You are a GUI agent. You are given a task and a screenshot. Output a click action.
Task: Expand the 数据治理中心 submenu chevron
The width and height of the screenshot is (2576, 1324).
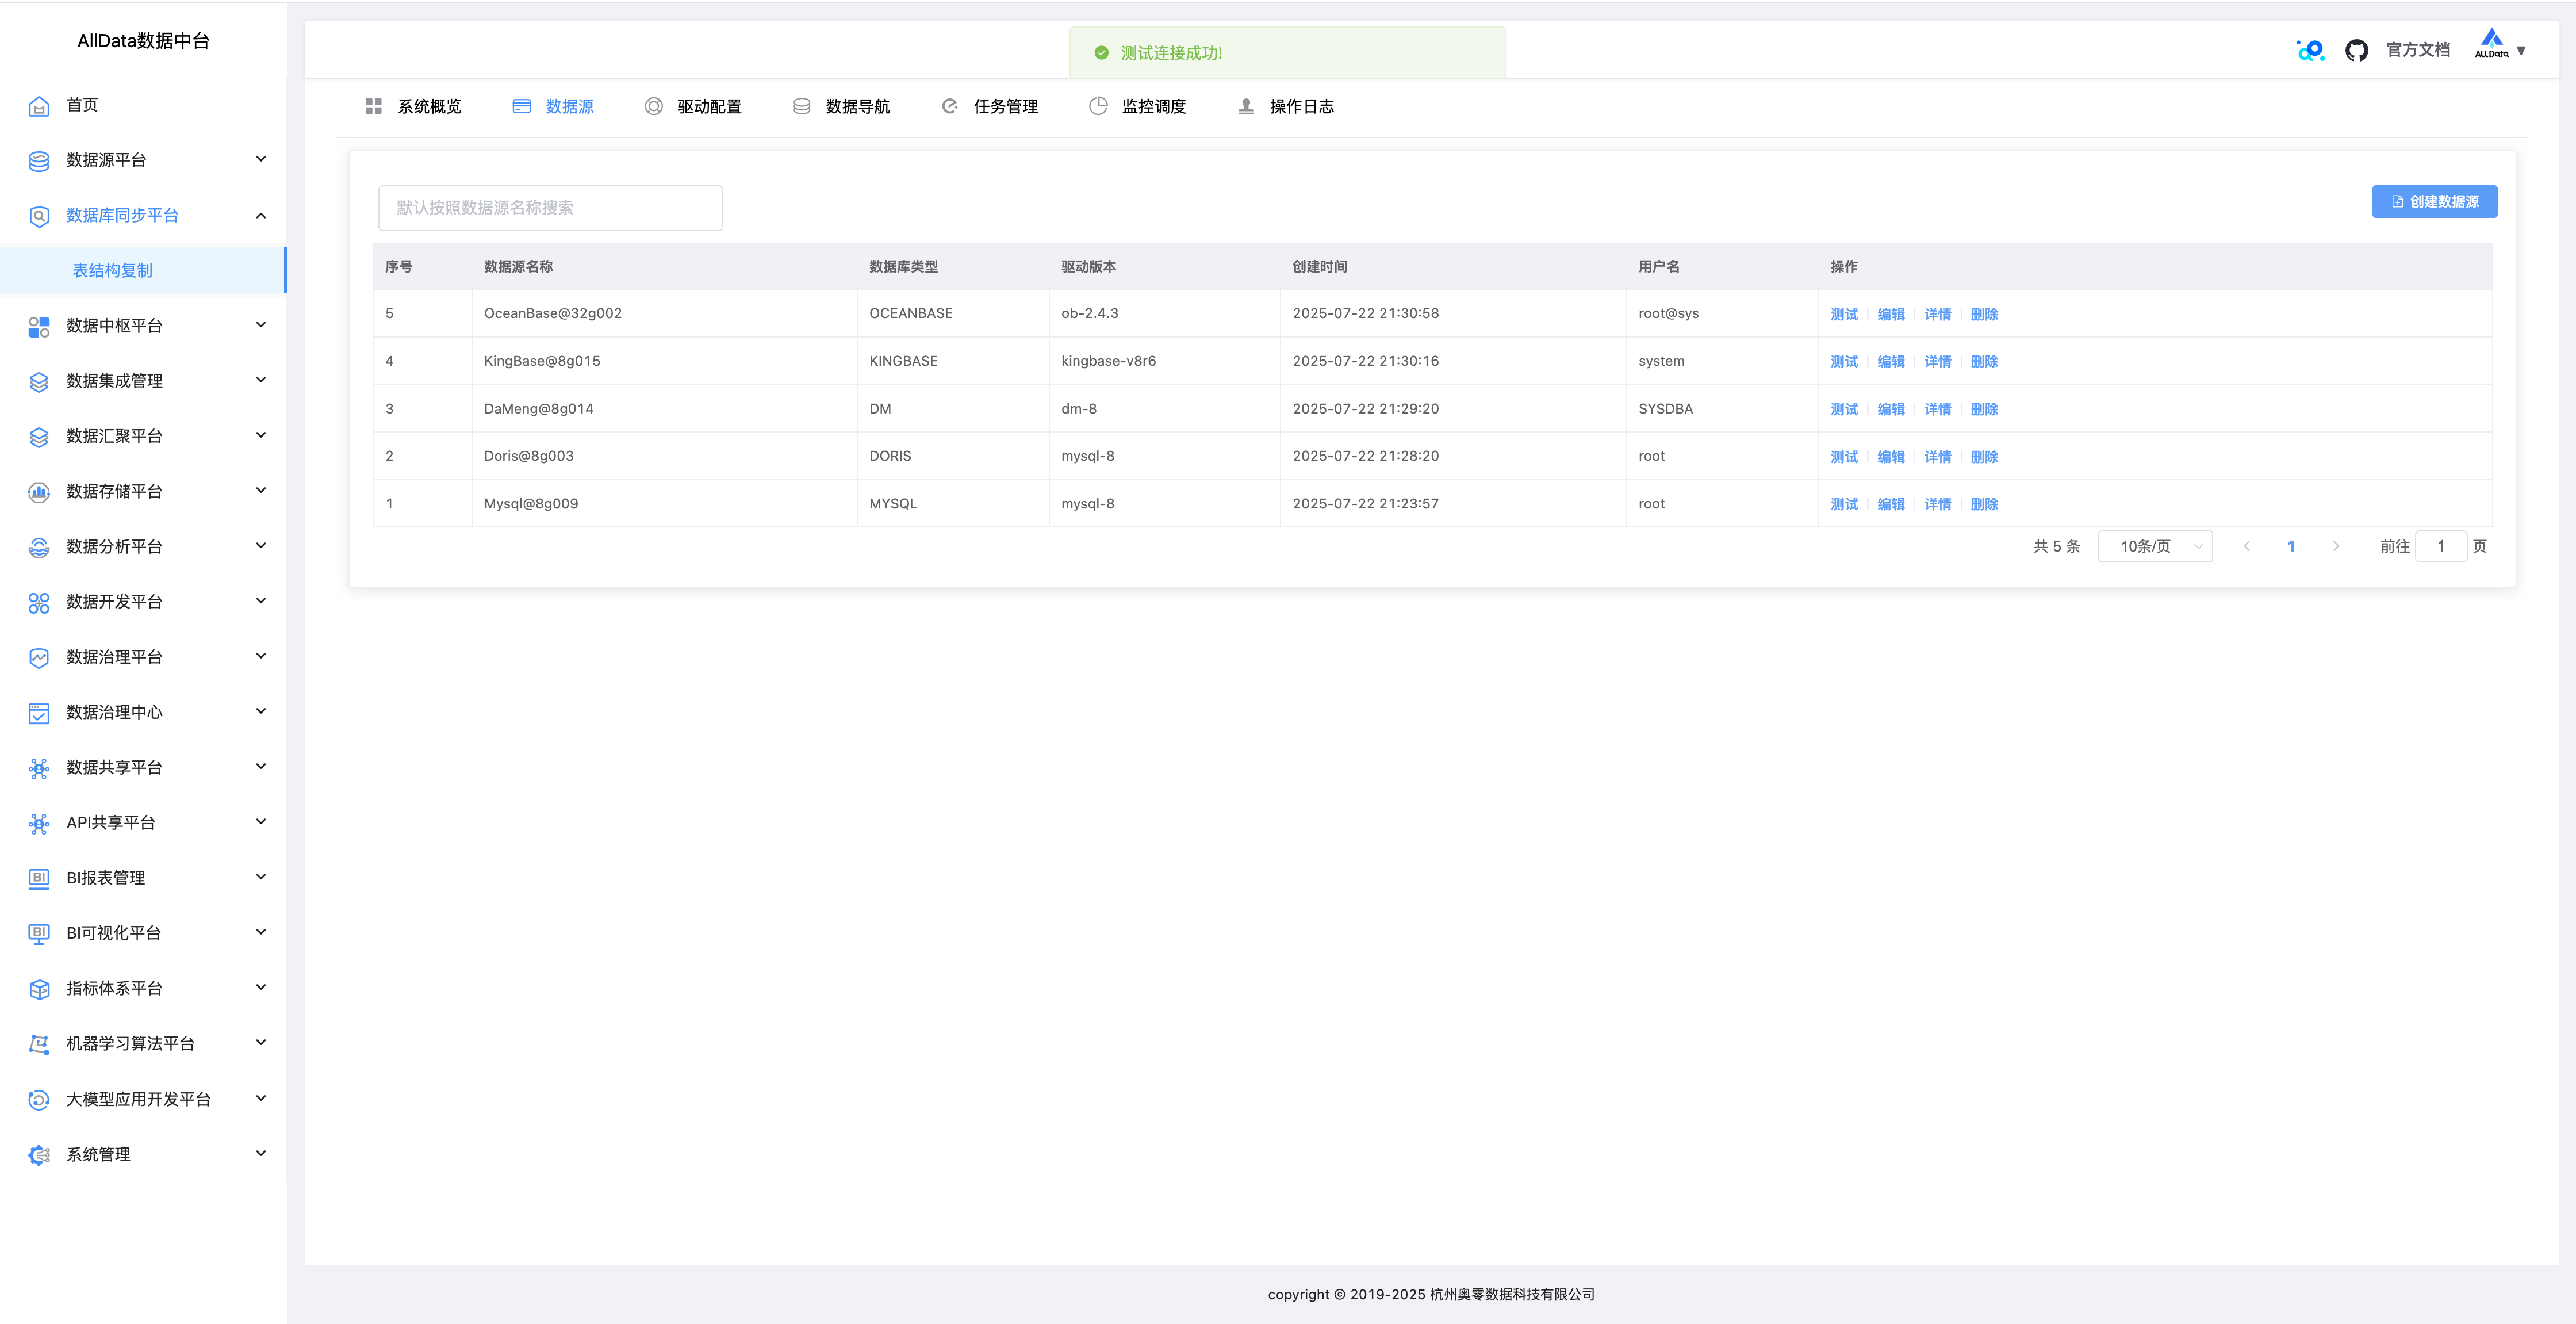(x=261, y=712)
